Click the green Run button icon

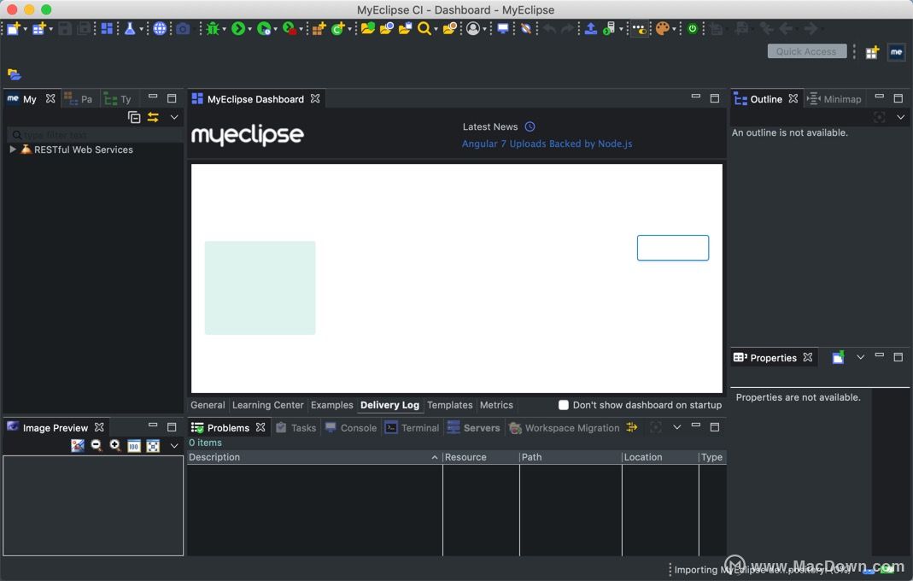tap(238, 28)
